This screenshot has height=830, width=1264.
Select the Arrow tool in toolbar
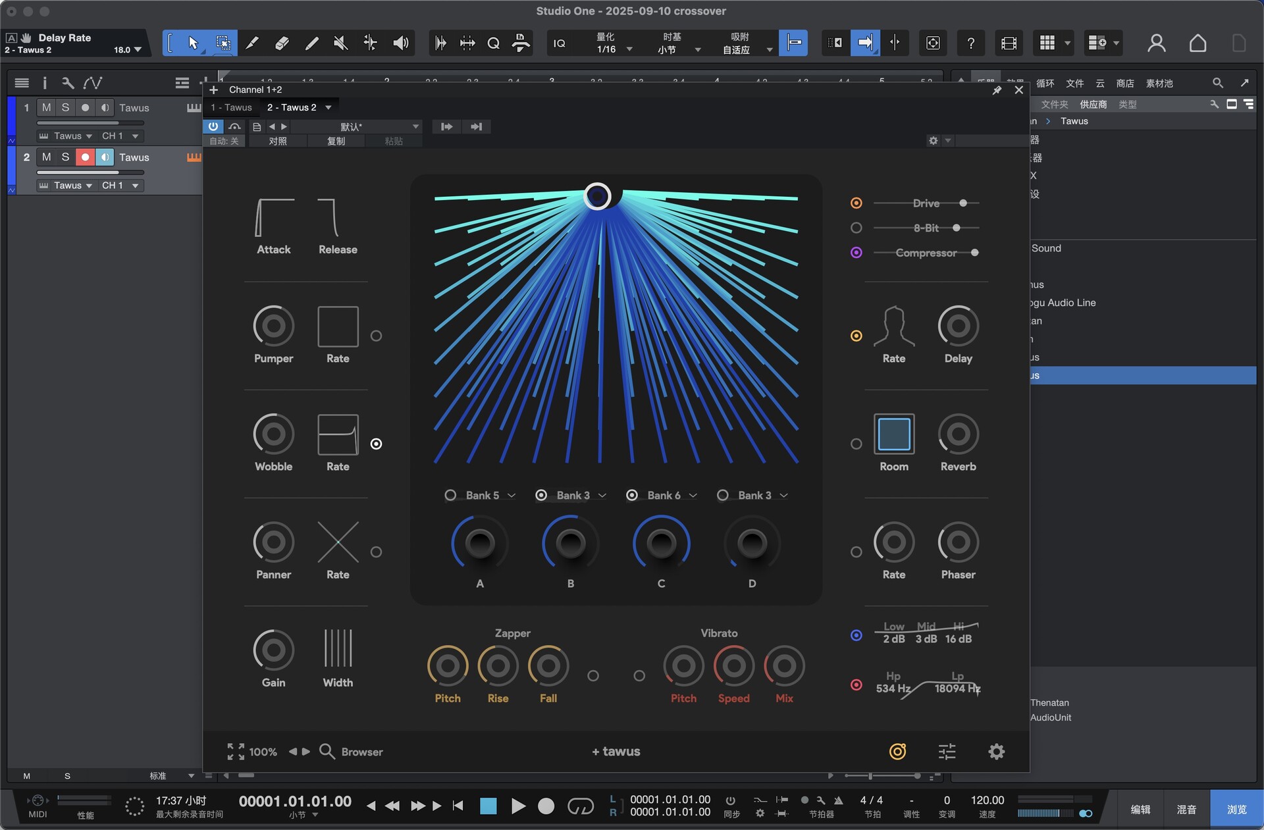click(194, 43)
